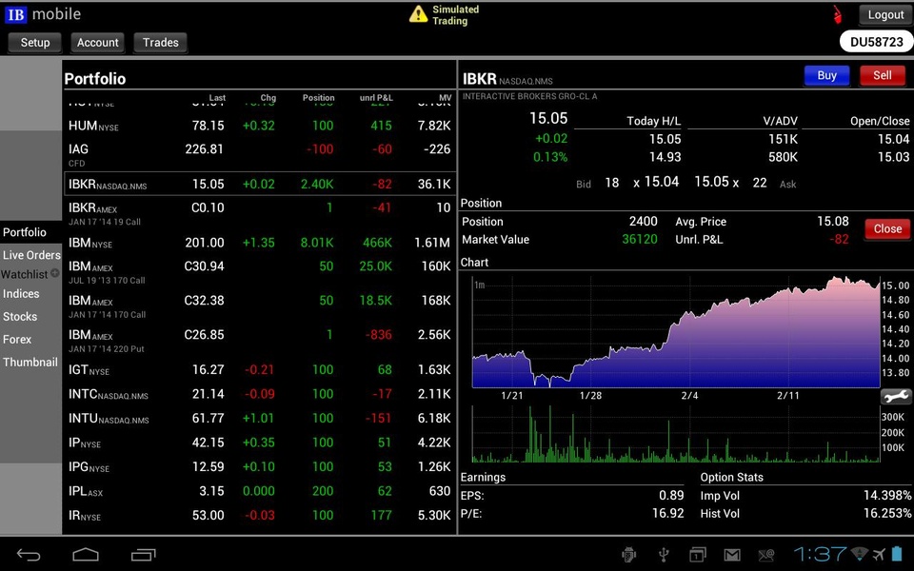Open the recent apps button
Image resolution: width=914 pixels, height=571 pixels.
pyautogui.click(x=144, y=554)
